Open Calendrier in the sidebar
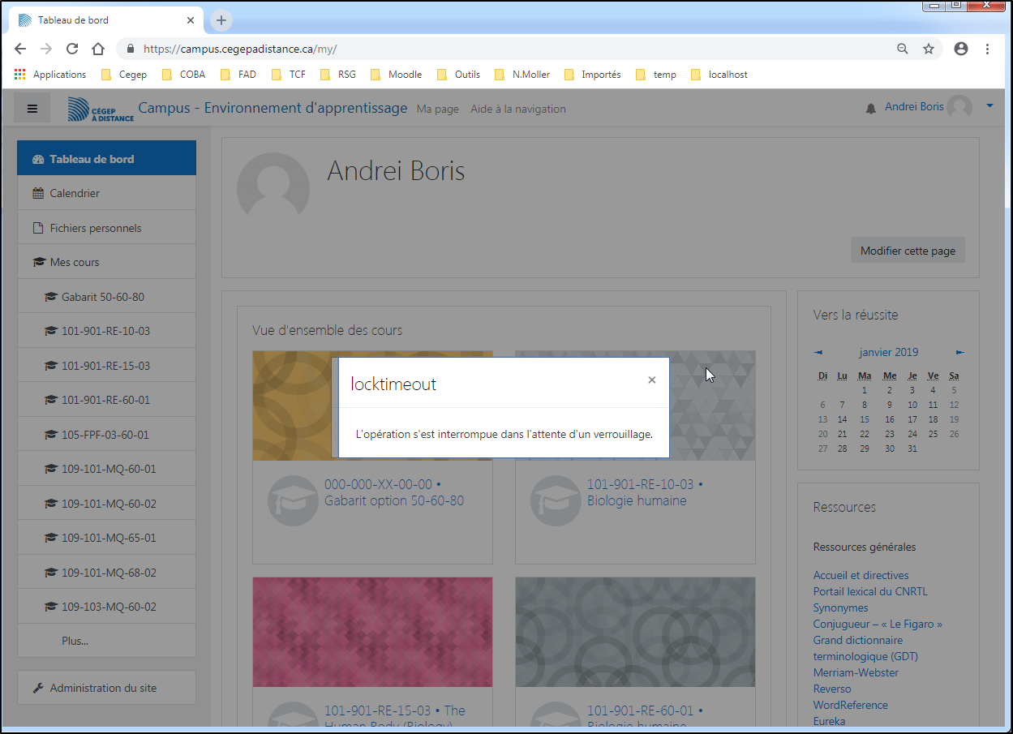Screen dimensions: 1013x734 (75, 194)
